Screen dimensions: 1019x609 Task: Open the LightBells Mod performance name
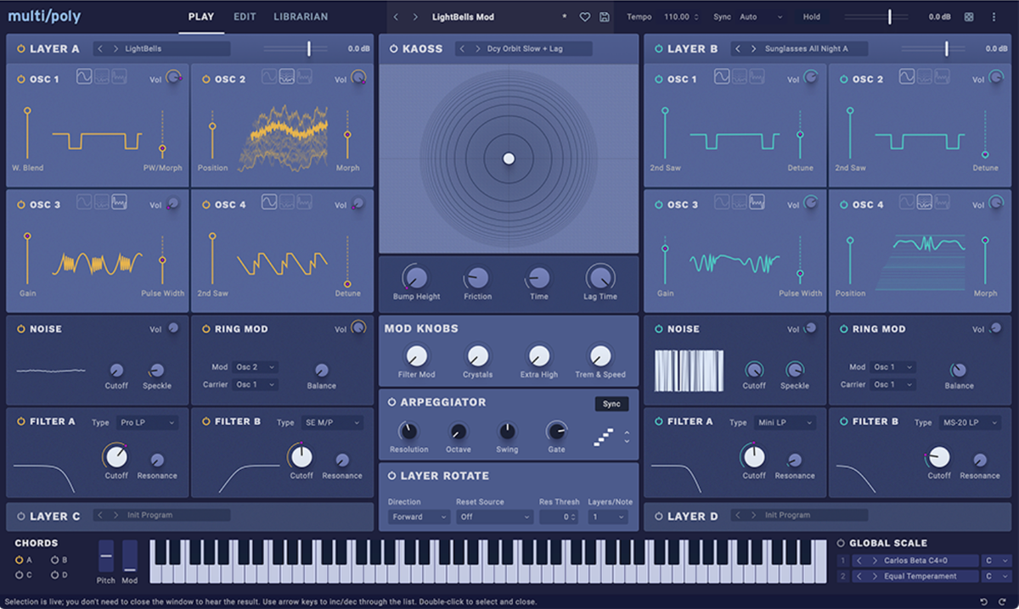pos(463,17)
